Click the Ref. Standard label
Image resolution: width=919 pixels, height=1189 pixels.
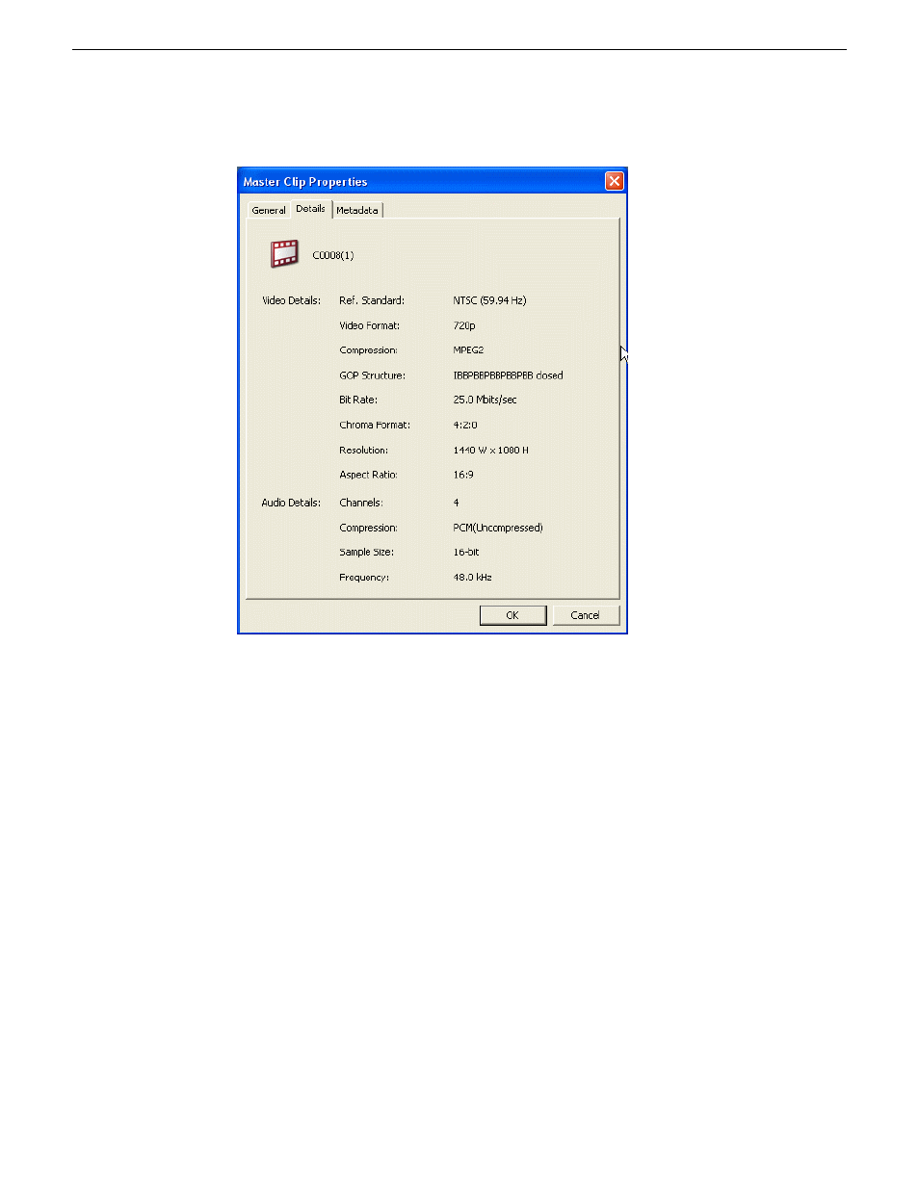coord(372,300)
